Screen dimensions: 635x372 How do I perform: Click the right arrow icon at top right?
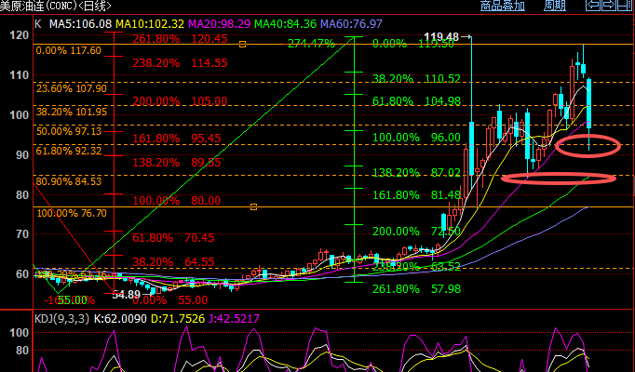point(609,6)
